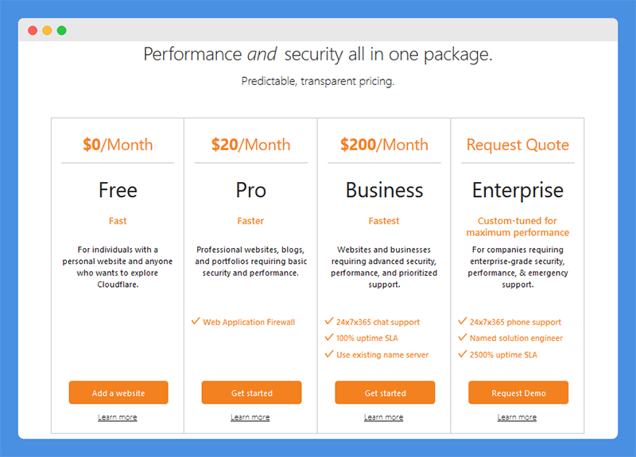This screenshot has height=457, width=636.
Task: Select the Request Quote heading
Action: pos(518,145)
